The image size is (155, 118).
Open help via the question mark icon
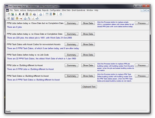61,14
